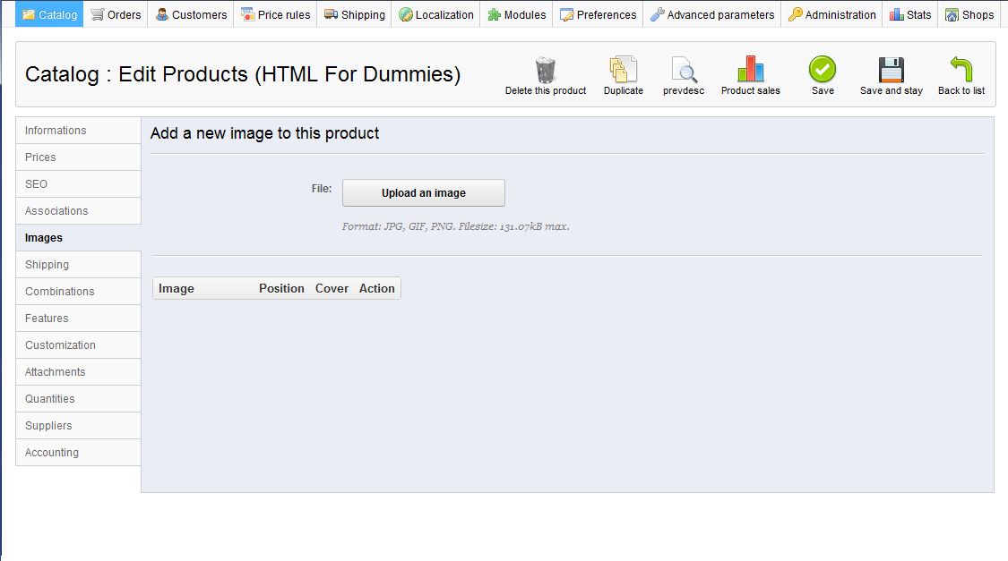The image size is (1008, 561).
Task: Click the green Save checkmark icon
Action: pos(823,70)
